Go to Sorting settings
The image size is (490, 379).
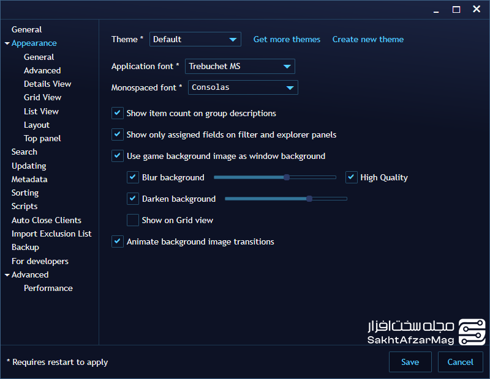pos(25,193)
